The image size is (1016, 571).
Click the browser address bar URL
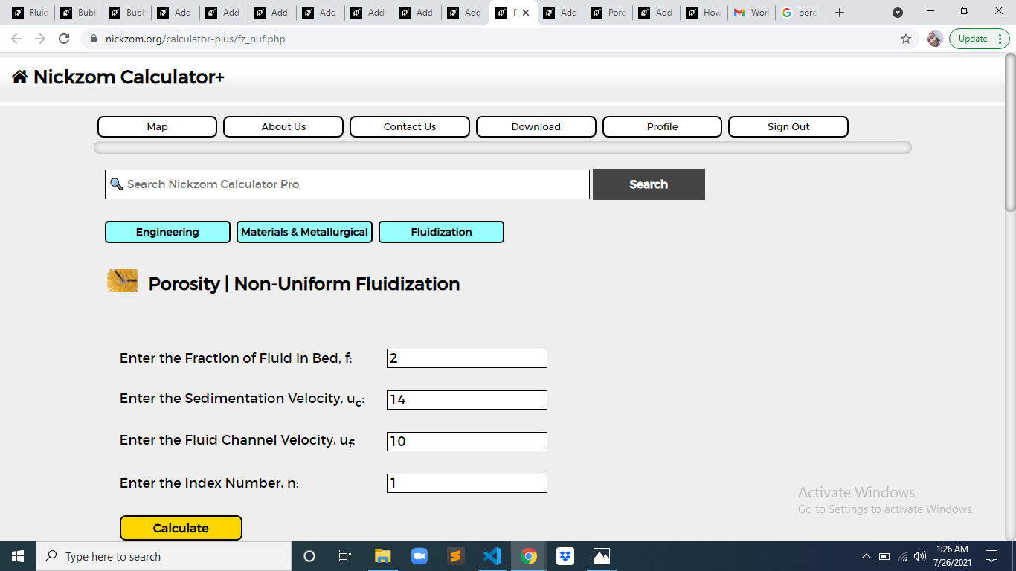(195, 39)
